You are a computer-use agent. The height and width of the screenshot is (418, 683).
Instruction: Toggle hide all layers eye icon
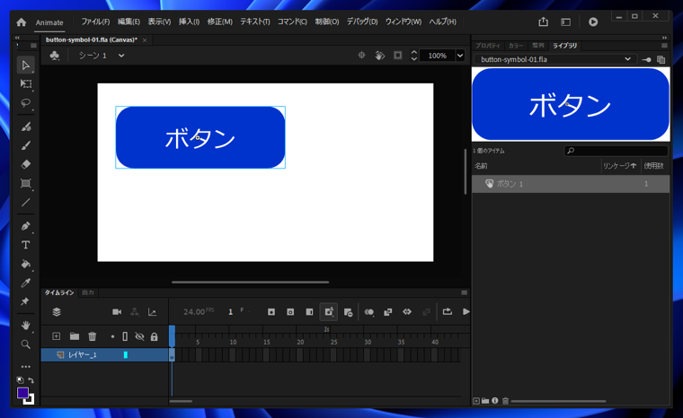(139, 336)
